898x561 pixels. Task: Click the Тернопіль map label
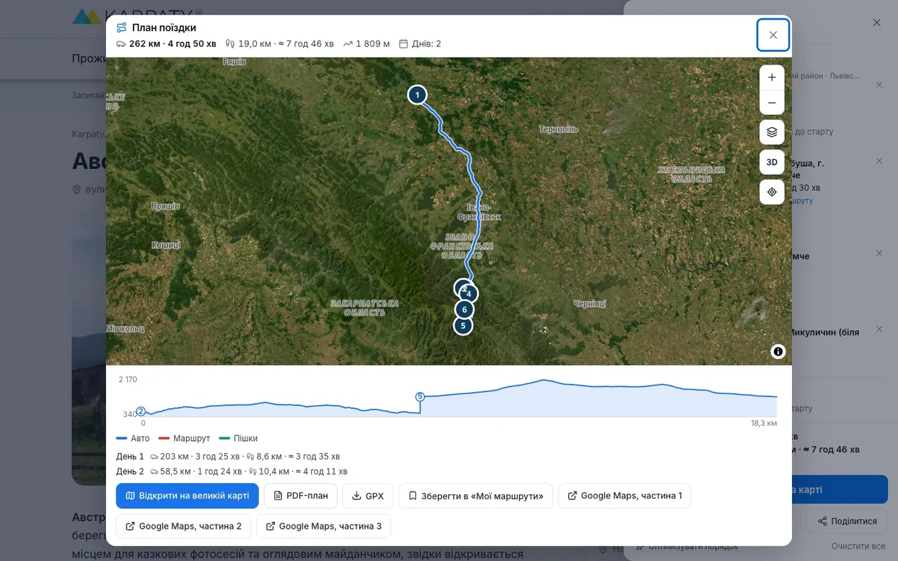[x=558, y=130]
